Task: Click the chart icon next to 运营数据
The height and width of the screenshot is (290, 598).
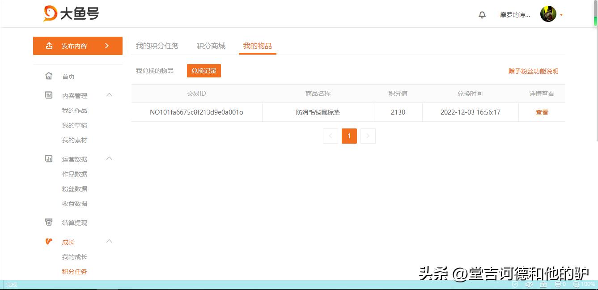Action: tap(49, 158)
